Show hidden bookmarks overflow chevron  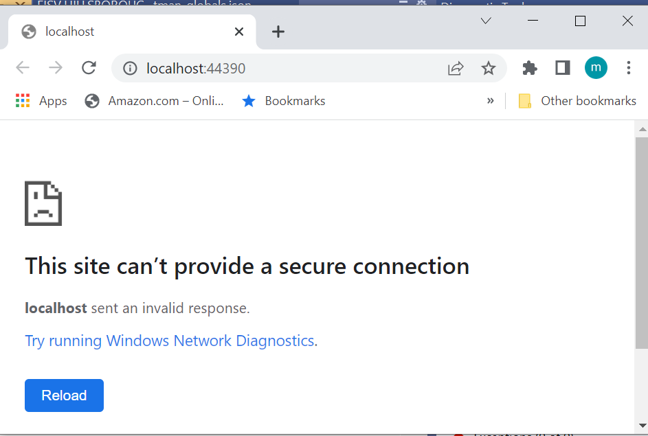[490, 101]
